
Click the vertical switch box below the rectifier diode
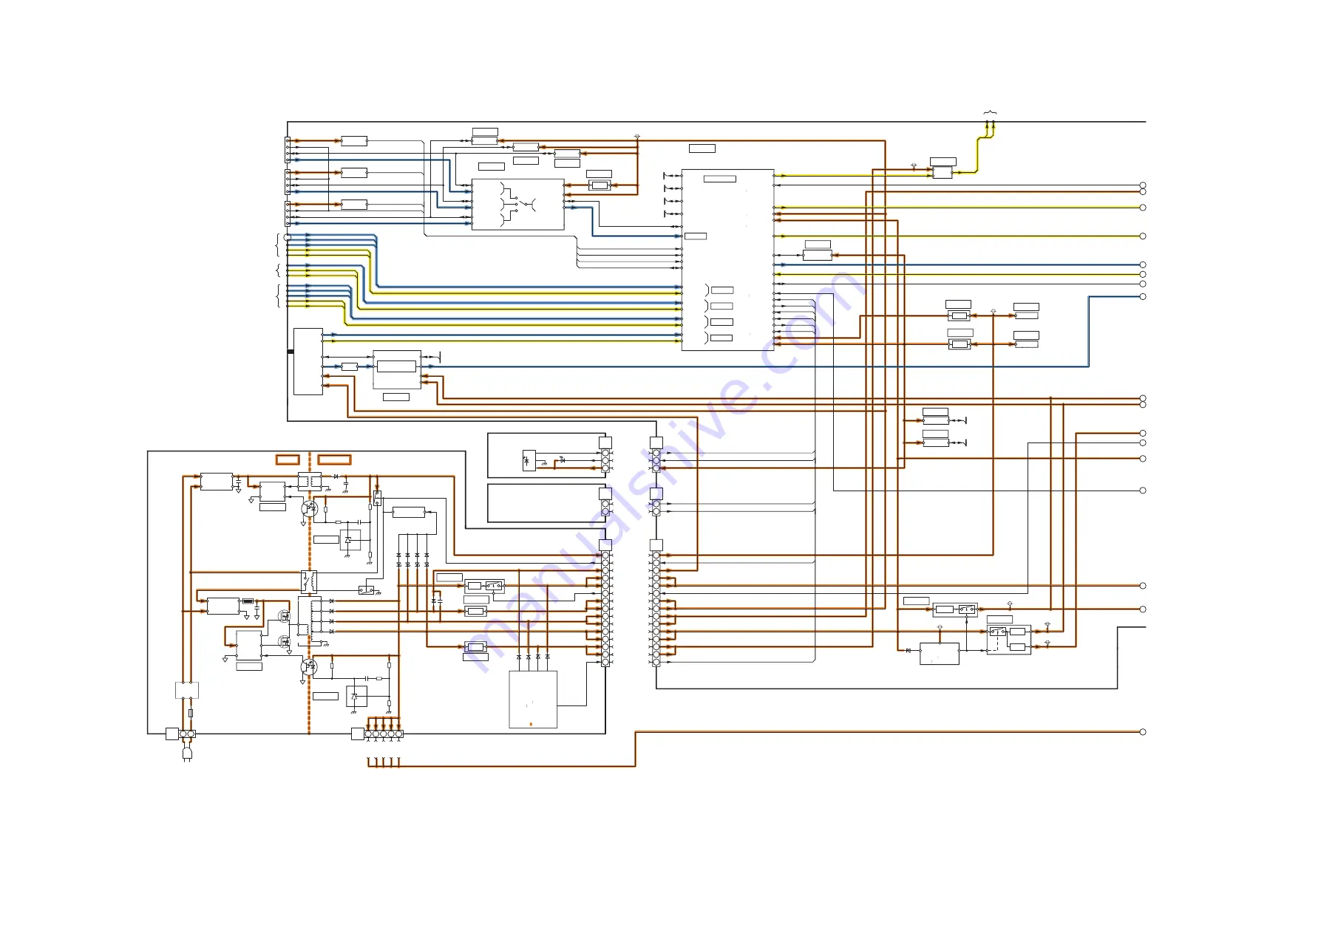[377, 498]
